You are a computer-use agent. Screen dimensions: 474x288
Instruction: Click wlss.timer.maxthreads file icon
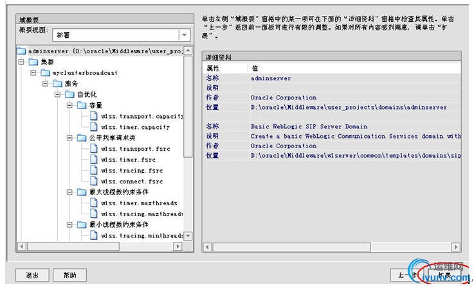pos(94,203)
